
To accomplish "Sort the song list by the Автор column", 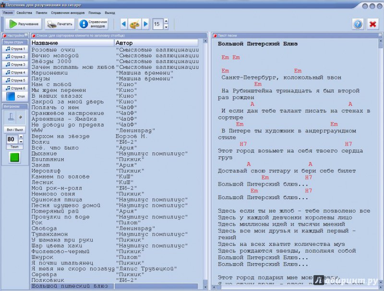I will 156,43.
